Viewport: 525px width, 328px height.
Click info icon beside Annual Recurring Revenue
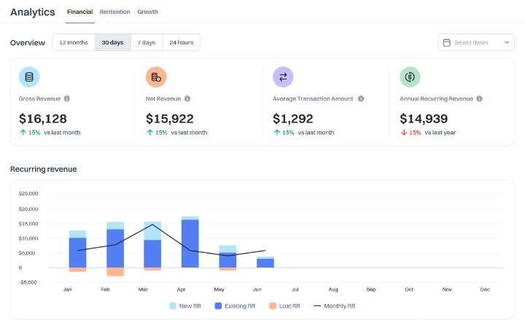(479, 98)
